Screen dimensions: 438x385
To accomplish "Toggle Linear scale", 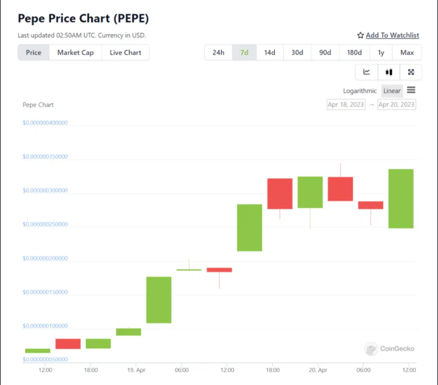I will pos(392,91).
